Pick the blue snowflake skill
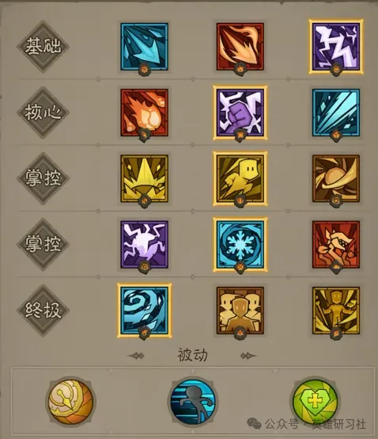The height and width of the screenshot is (439, 378). 240,244
